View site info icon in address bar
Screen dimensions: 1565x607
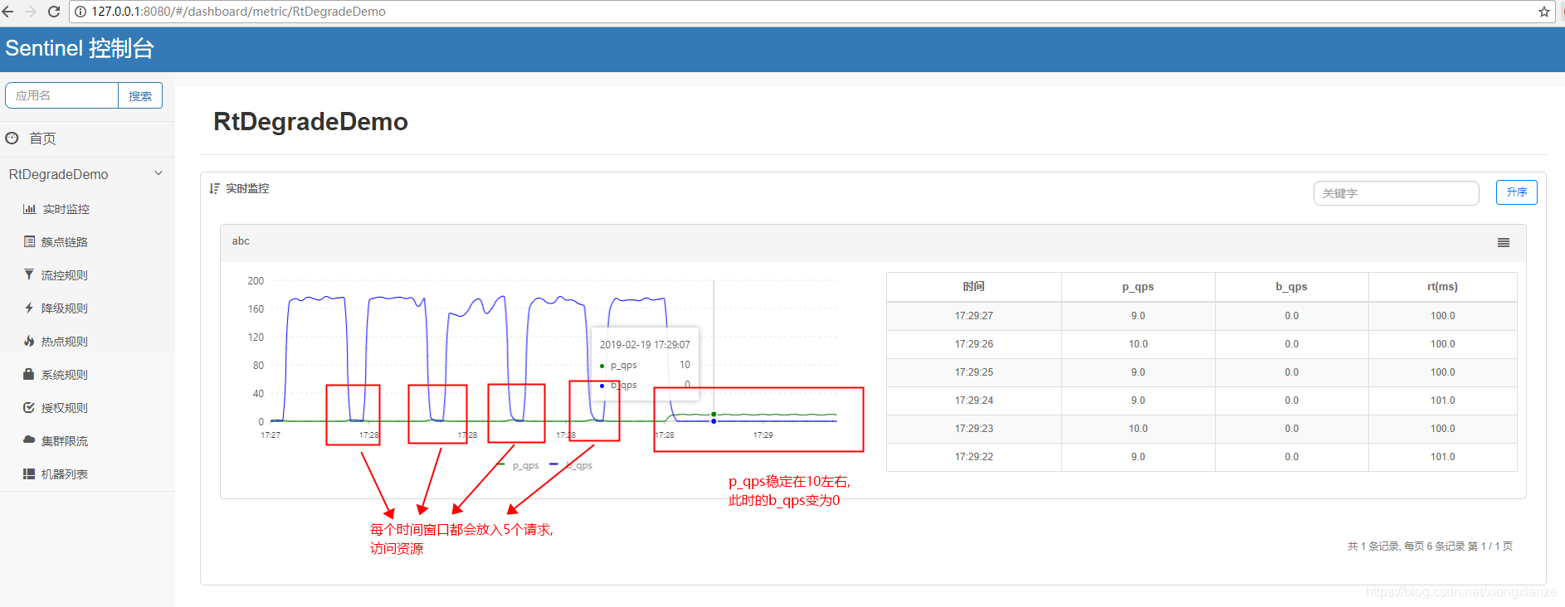pos(80,12)
